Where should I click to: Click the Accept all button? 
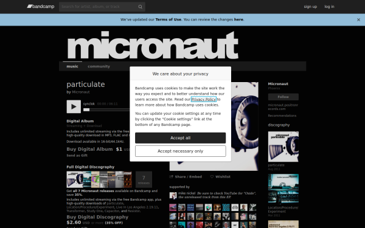point(181,138)
